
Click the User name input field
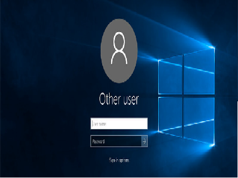click(x=119, y=124)
